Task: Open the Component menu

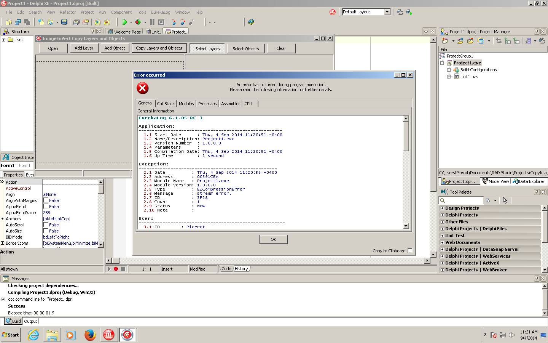Action: pos(121,12)
